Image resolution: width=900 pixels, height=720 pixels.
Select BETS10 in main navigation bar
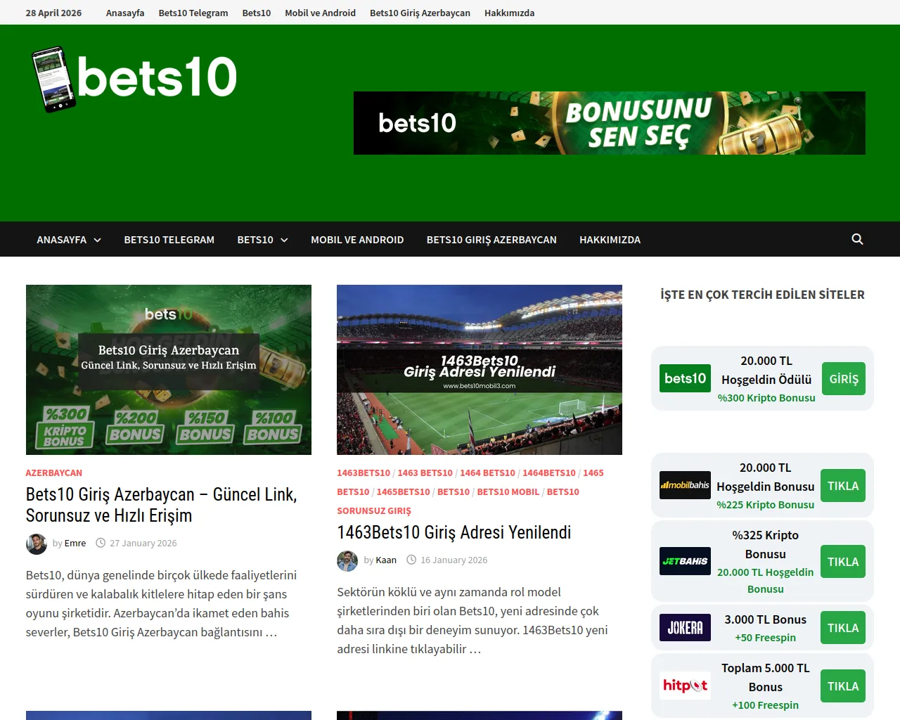click(x=255, y=240)
